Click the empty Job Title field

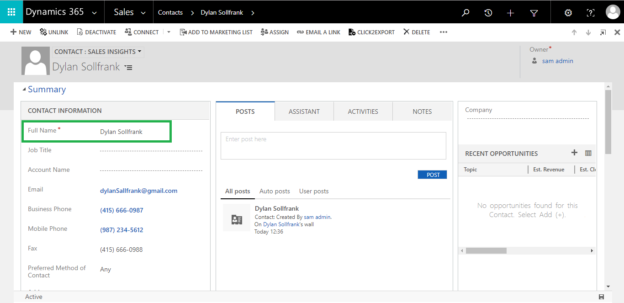click(151, 150)
